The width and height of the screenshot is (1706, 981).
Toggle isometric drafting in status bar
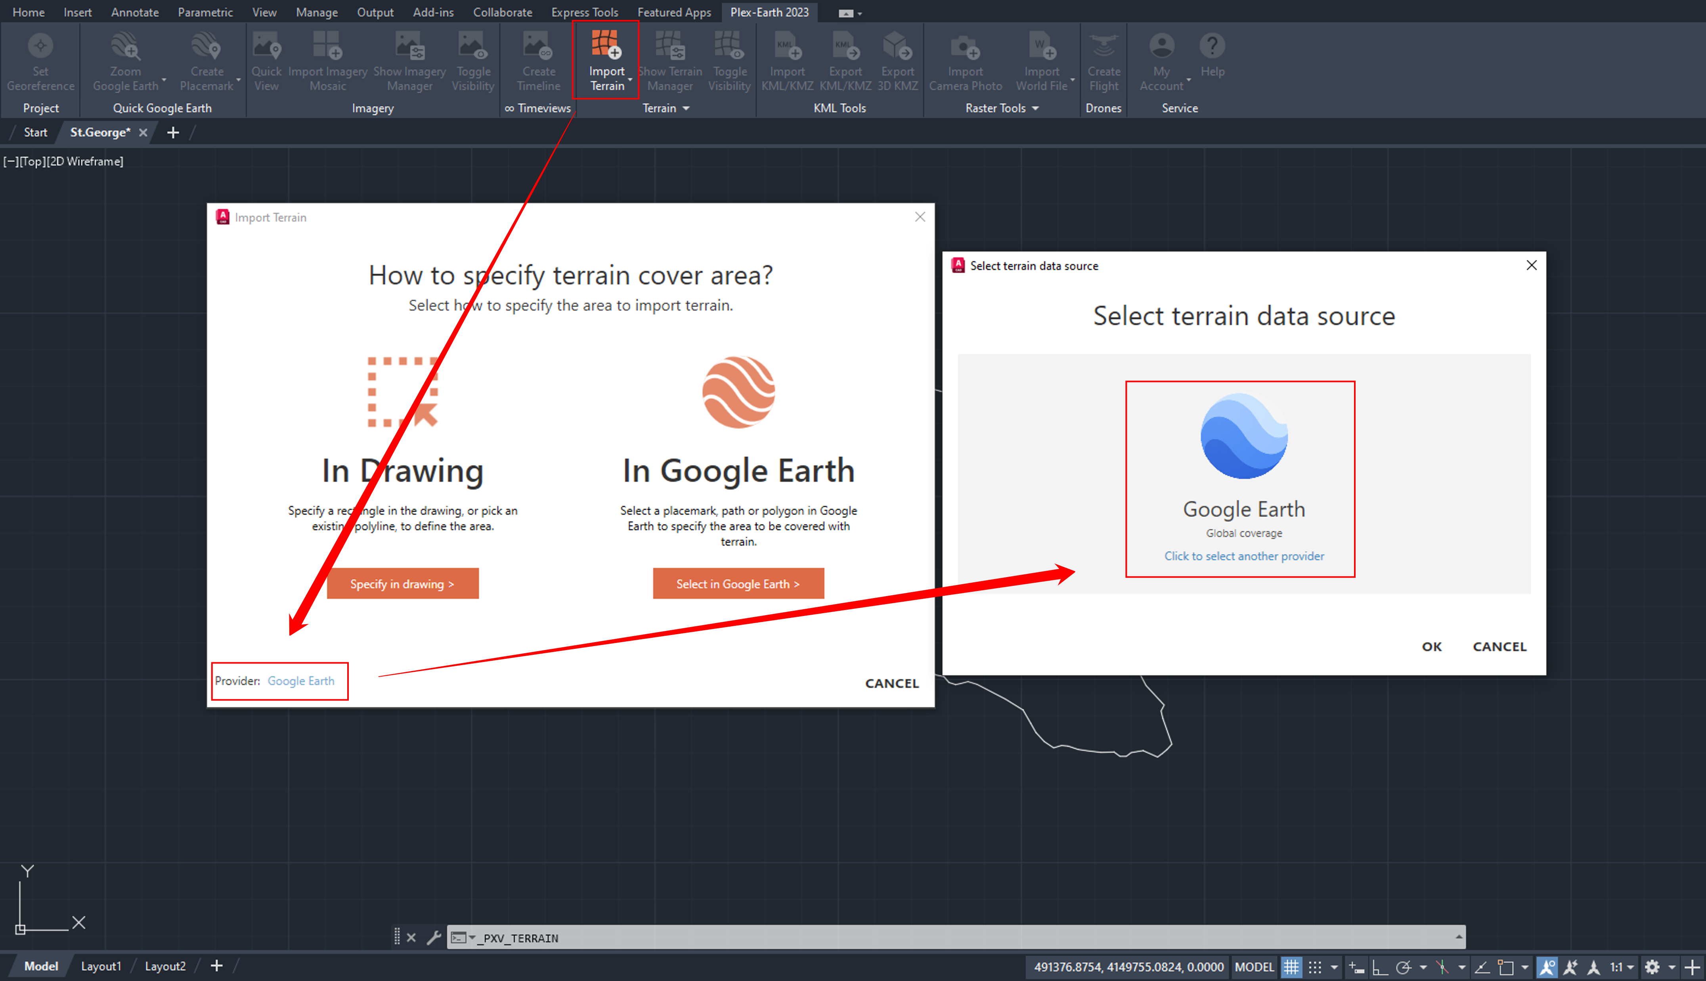point(1442,967)
